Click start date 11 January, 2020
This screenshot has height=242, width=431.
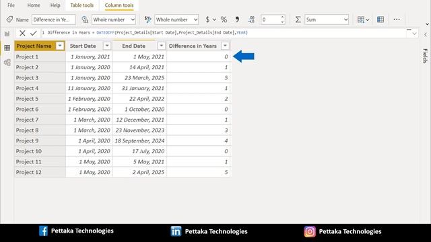pyautogui.click(x=89, y=88)
